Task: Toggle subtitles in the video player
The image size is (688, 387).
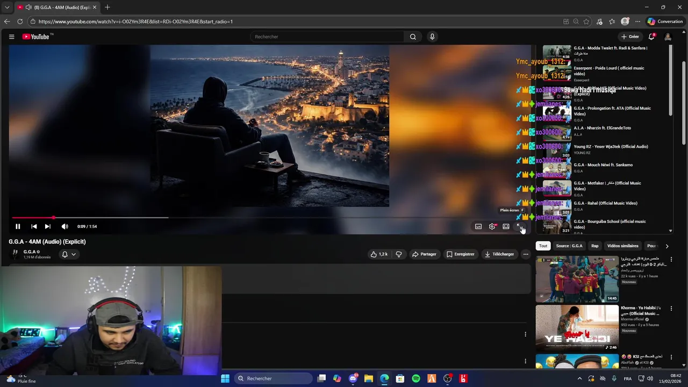Action: pos(478,226)
